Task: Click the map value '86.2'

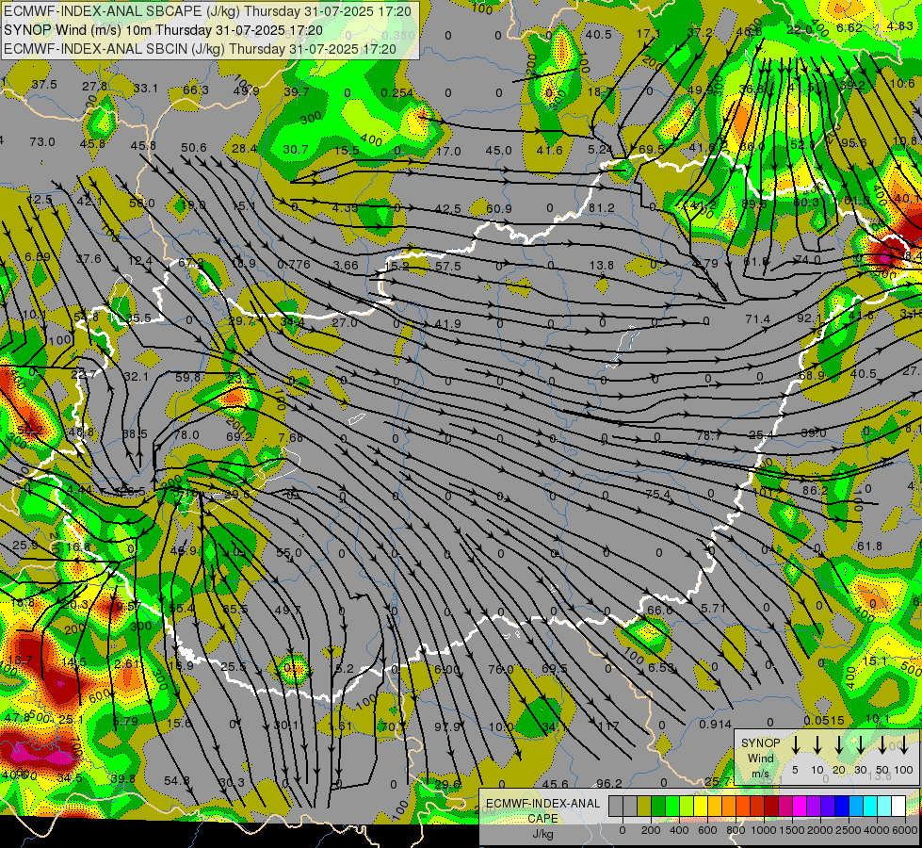Action: tap(815, 490)
